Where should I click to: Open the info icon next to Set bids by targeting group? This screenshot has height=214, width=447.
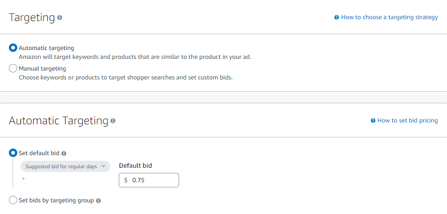[x=98, y=200]
